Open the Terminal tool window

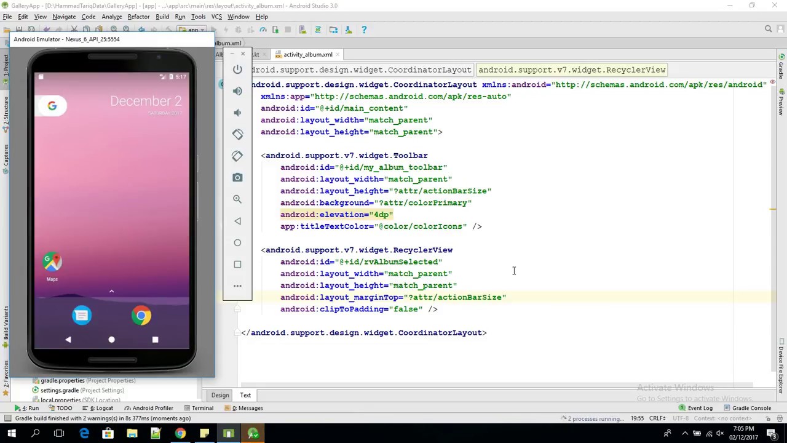click(198, 408)
